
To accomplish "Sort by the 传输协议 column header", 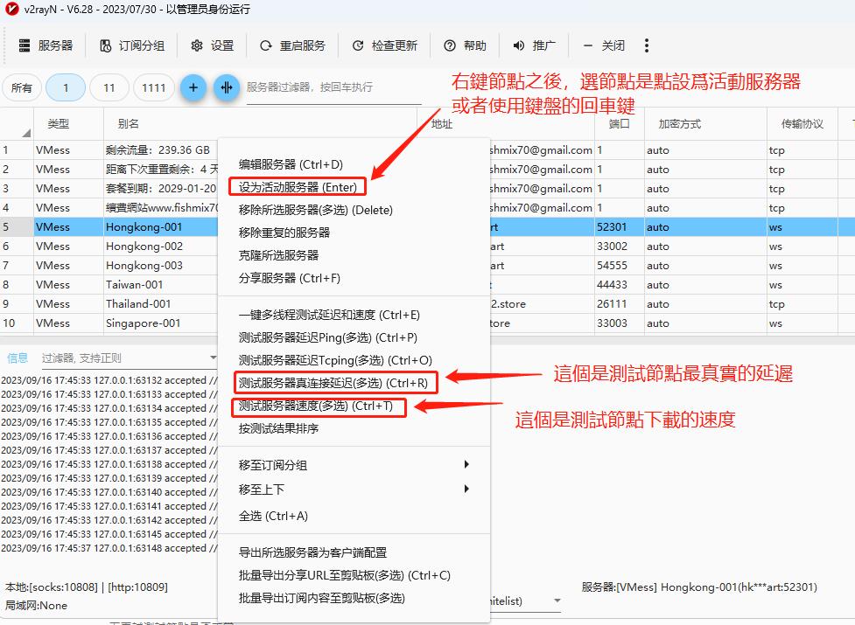I will coord(802,124).
